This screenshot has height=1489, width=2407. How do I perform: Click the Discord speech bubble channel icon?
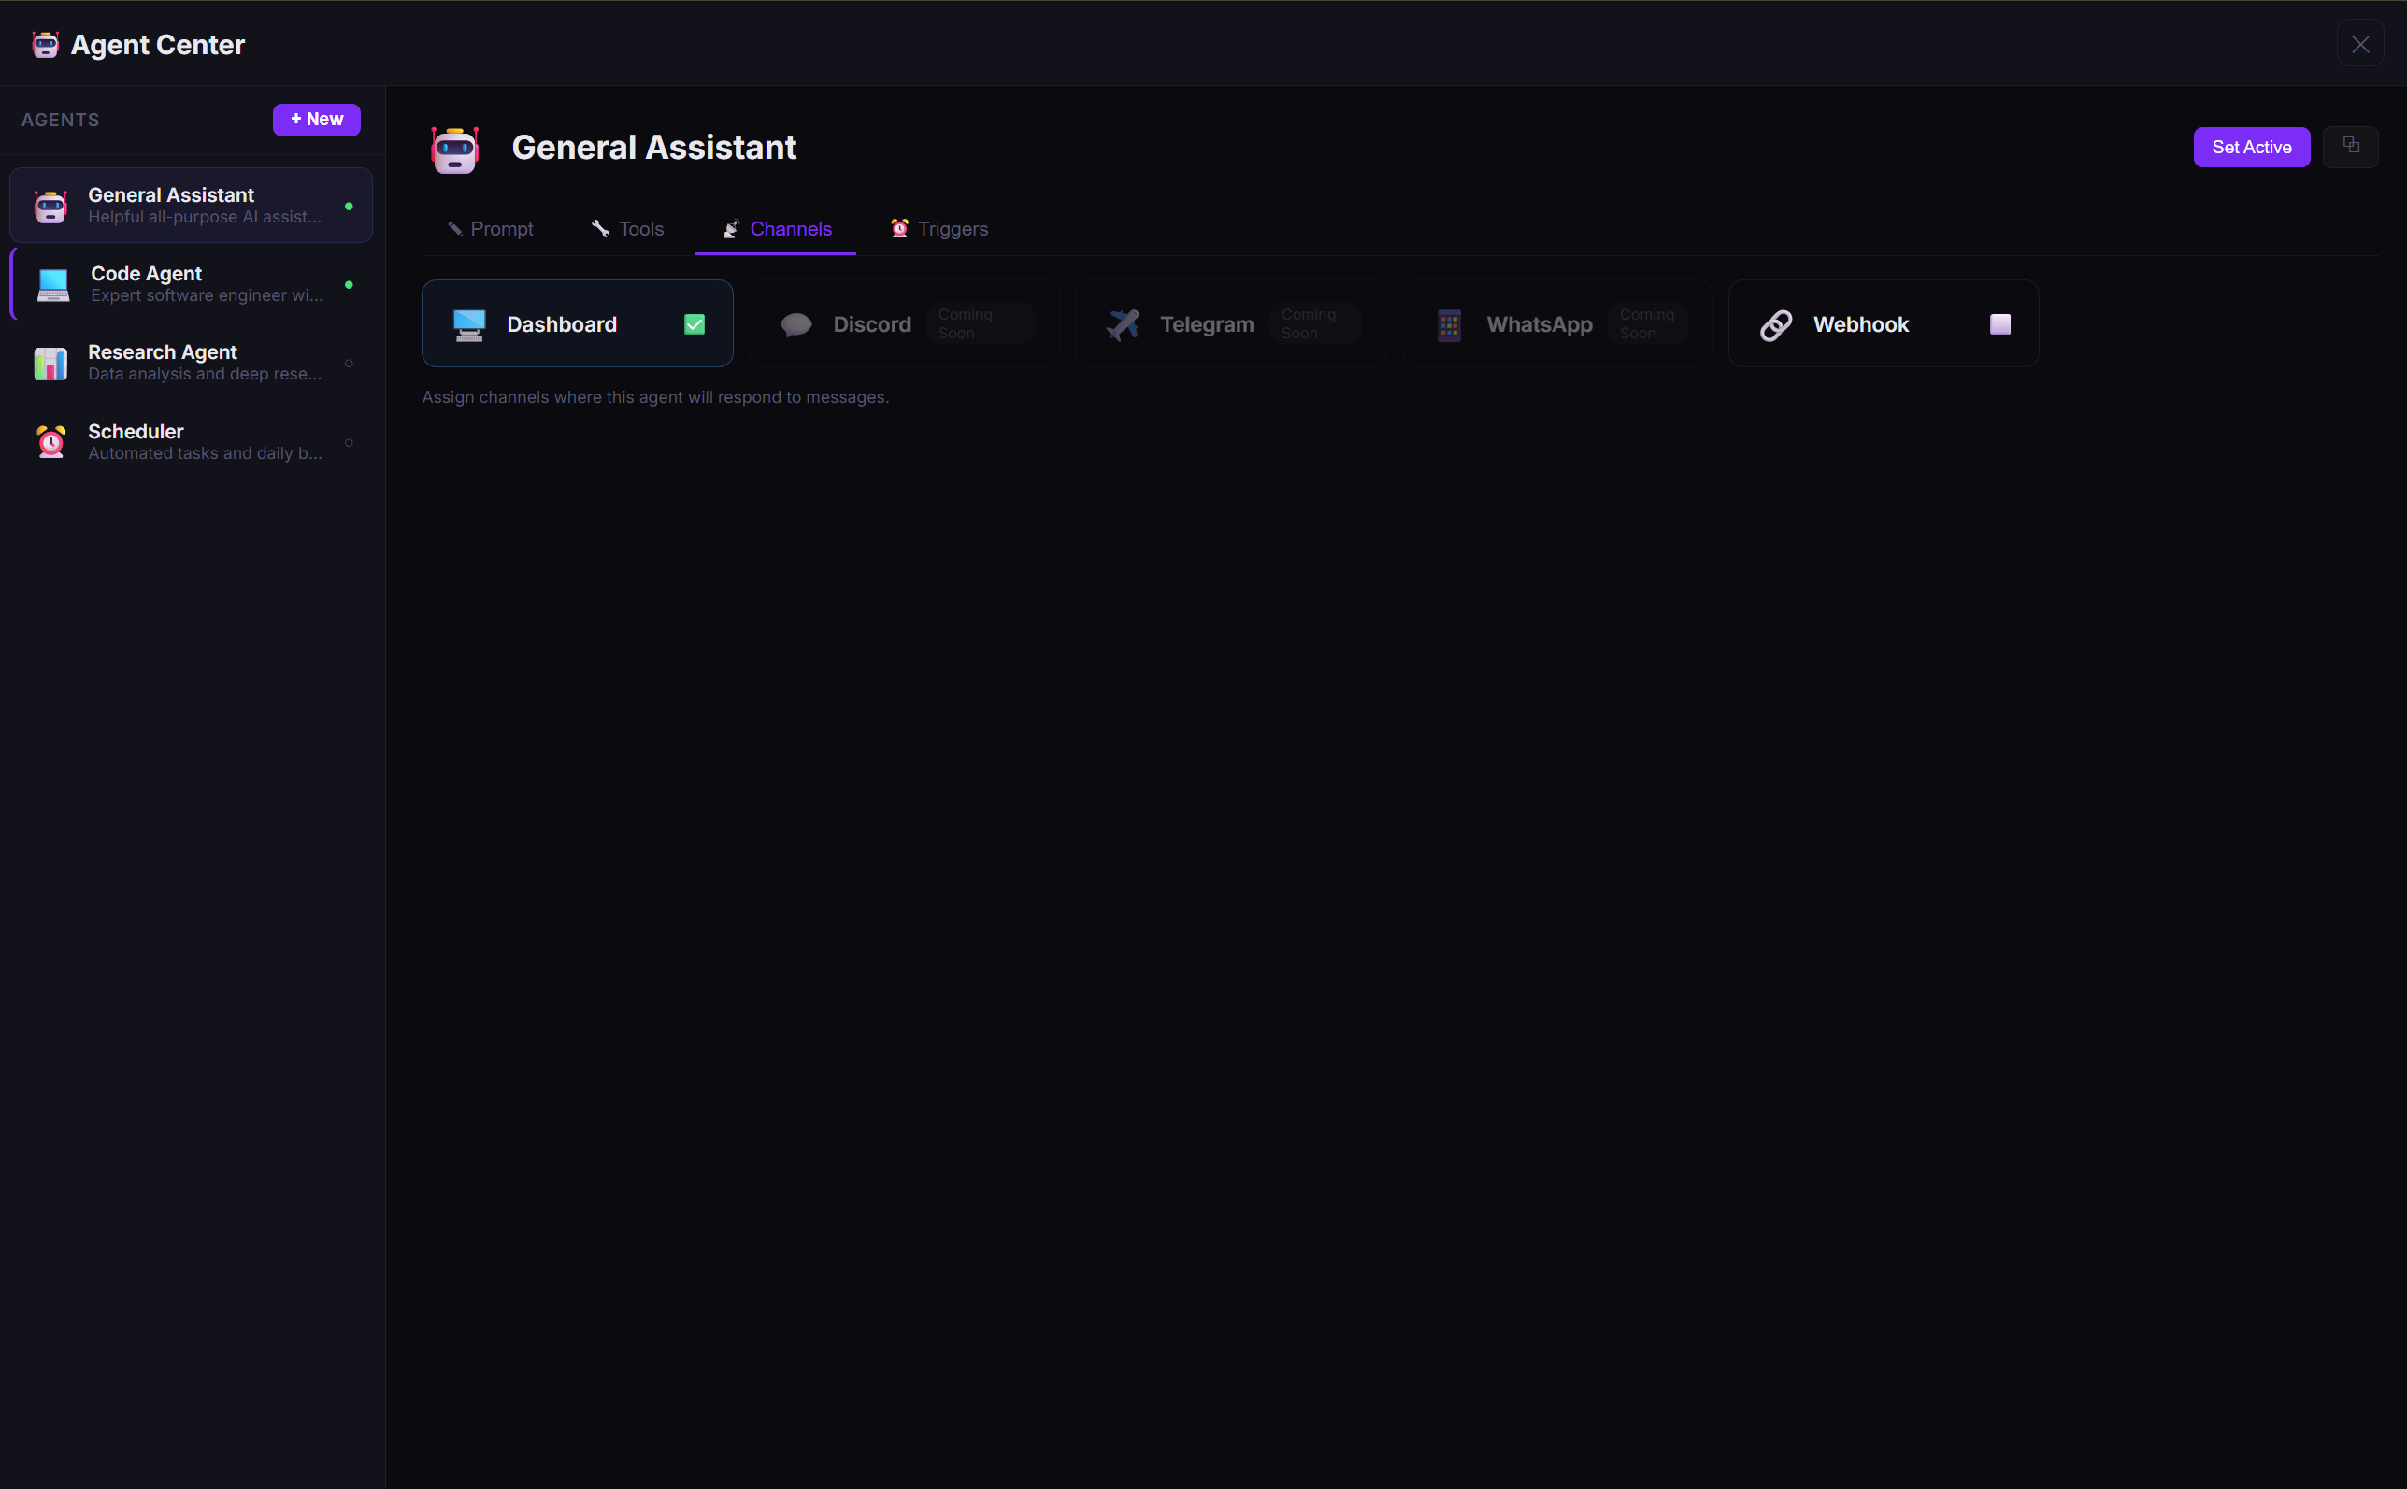[x=795, y=323]
